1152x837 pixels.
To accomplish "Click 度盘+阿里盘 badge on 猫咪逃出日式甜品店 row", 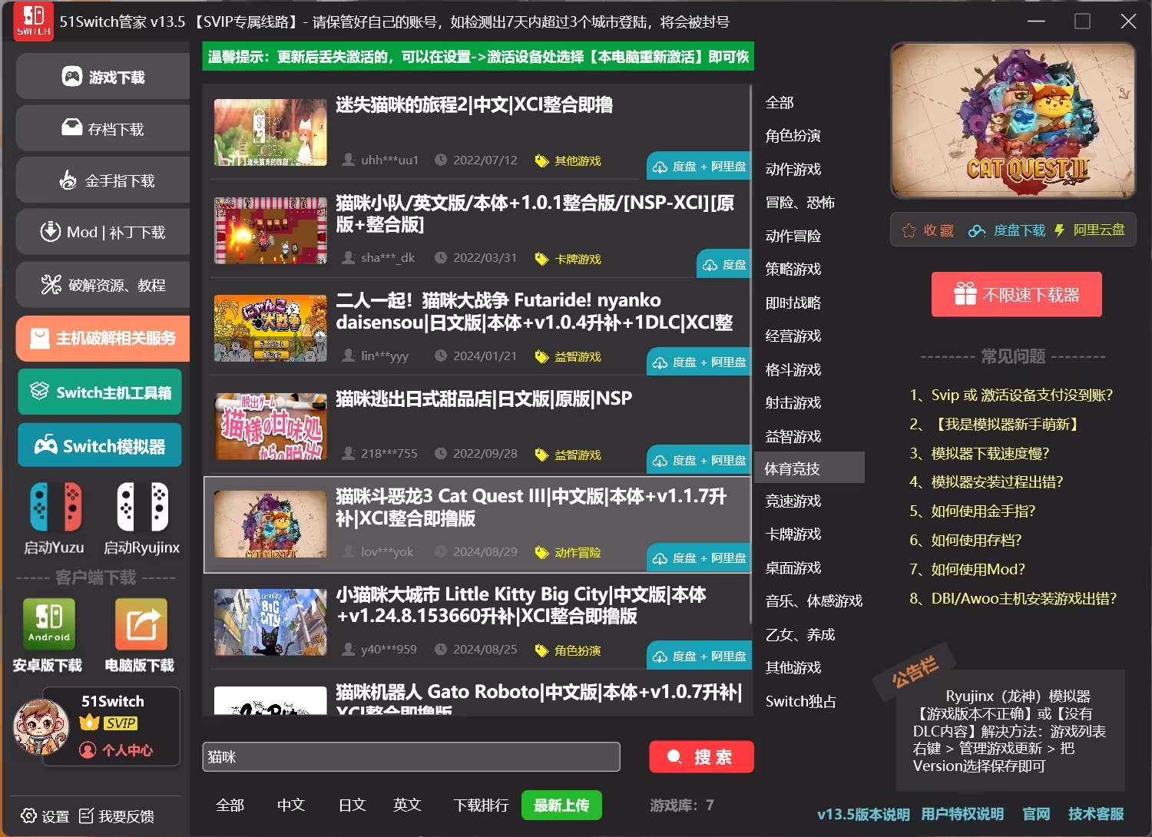I will (x=698, y=460).
